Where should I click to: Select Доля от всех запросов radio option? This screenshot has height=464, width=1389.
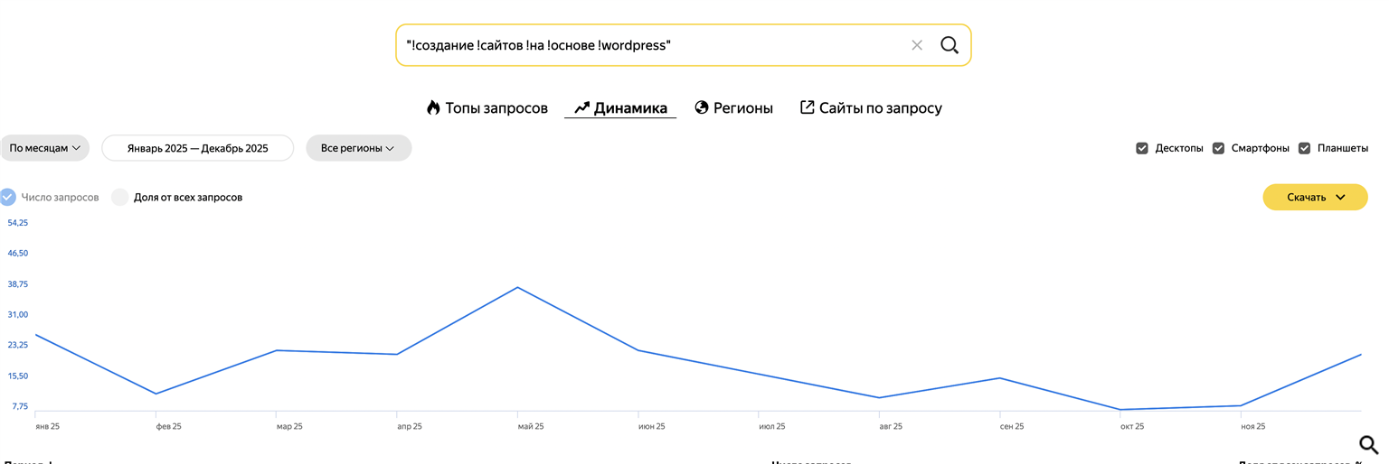click(120, 197)
